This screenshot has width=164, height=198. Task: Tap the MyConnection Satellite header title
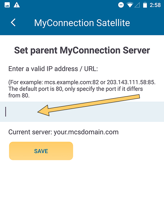82,23
